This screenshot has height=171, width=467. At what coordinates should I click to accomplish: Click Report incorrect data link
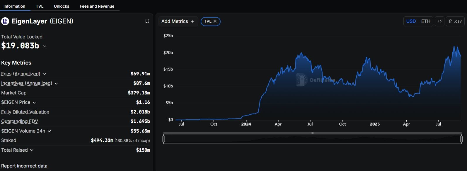(24, 166)
